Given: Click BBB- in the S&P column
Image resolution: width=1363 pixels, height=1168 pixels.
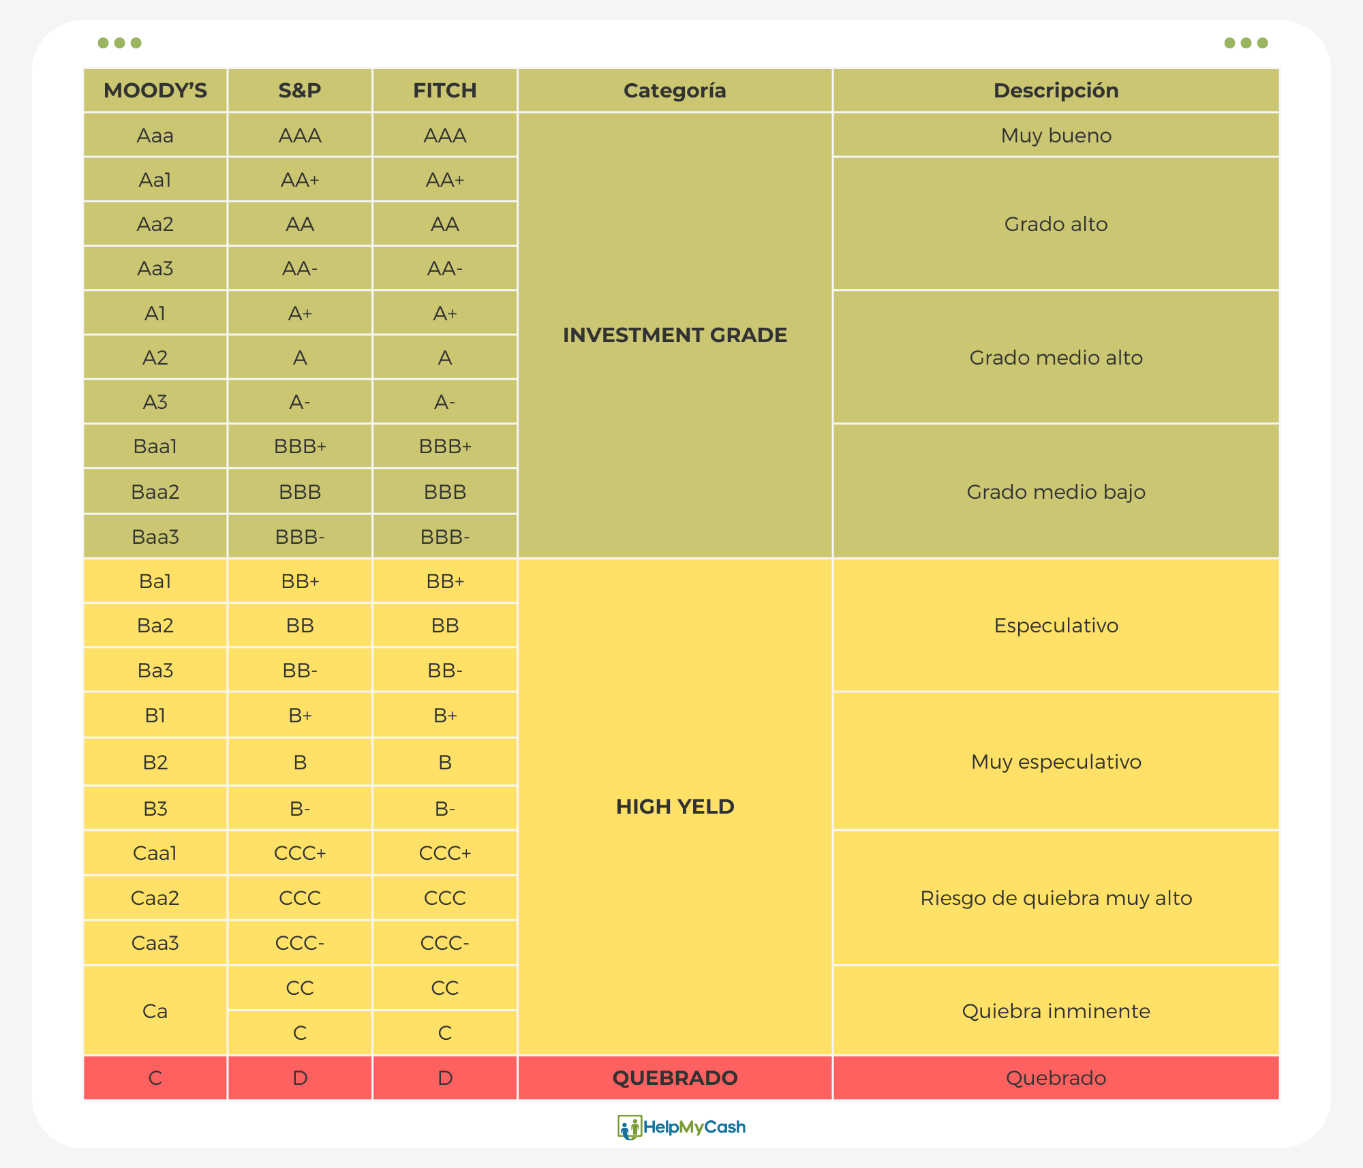Looking at the screenshot, I should [x=300, y=536].
